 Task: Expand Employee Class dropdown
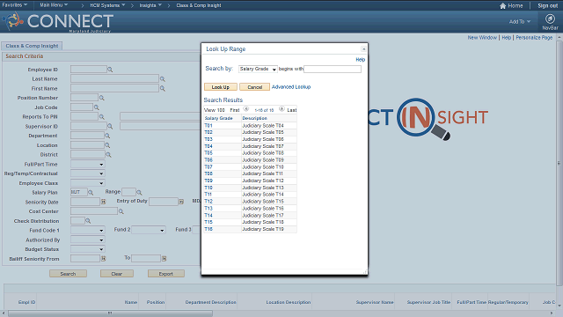(88, 183)
